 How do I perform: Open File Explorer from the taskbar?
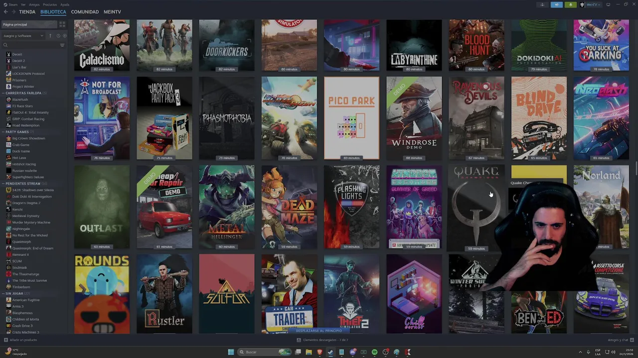click(309, 352)
